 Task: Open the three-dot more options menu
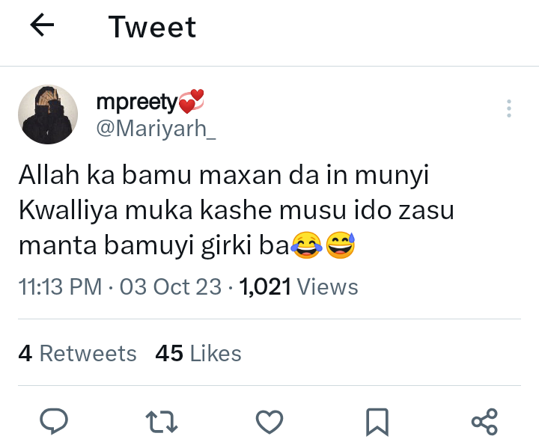pyautogui.click(x=509, y=108)
